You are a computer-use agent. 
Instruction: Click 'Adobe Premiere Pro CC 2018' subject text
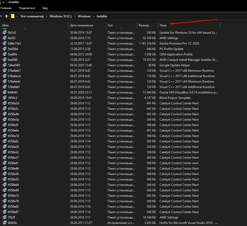click(179, 43)
